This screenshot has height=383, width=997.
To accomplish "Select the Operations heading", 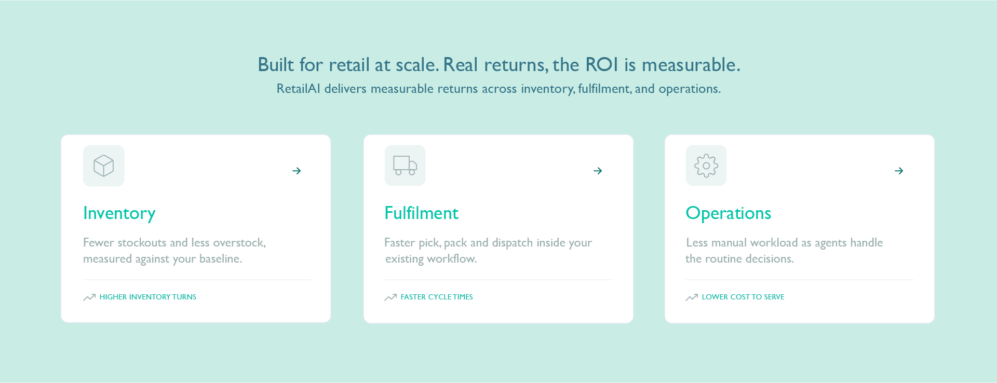I will click(728, 213).
